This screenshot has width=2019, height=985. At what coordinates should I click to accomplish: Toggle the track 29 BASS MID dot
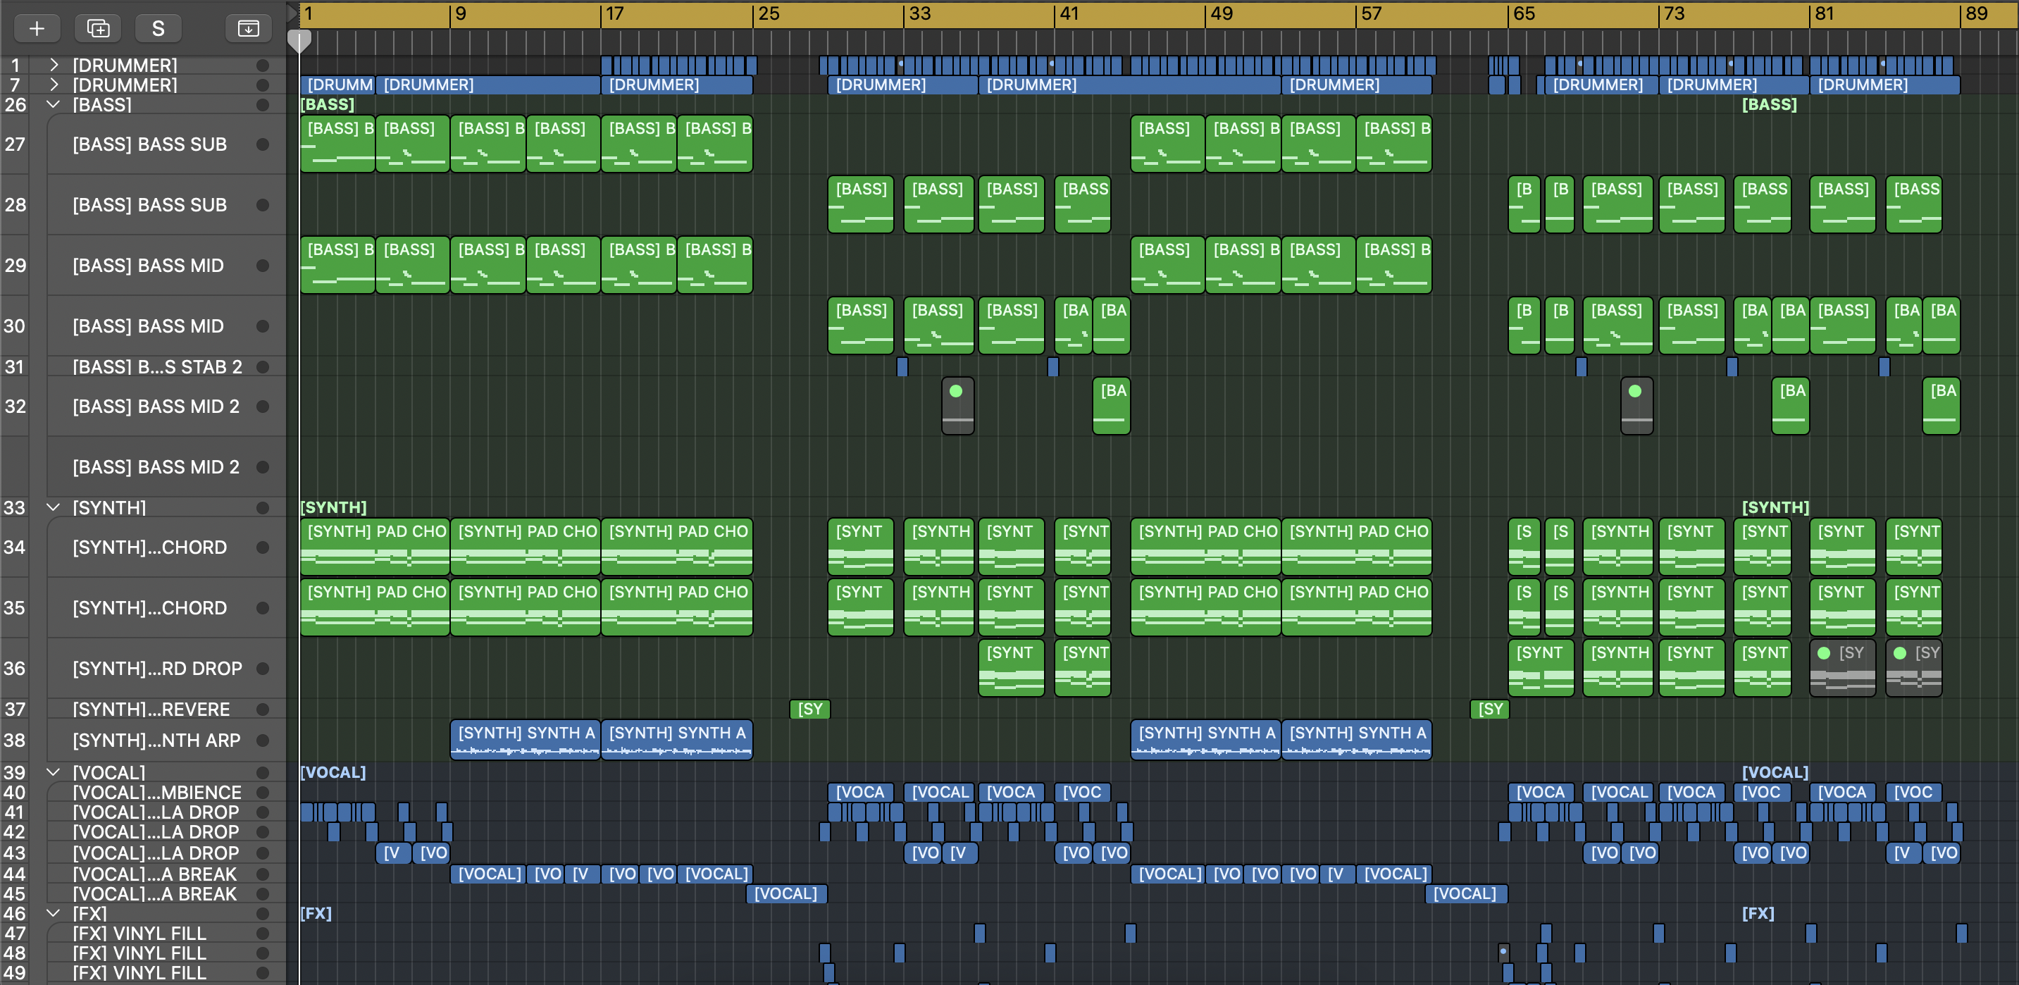(x=263, y=266)
